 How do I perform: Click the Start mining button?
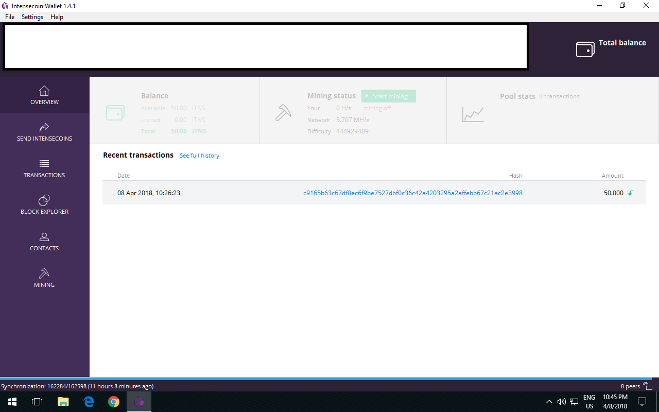pyautogui.click(x=389, y=96)
